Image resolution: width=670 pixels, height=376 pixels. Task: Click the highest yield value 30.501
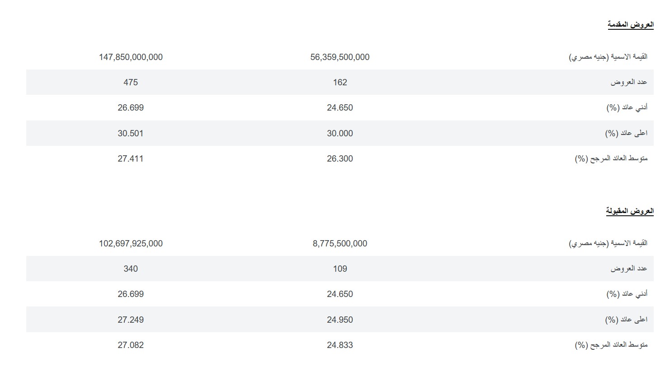(x=131, y=133)
